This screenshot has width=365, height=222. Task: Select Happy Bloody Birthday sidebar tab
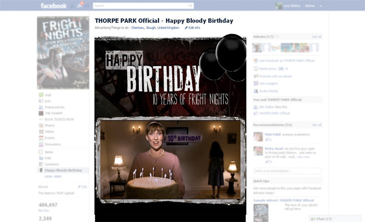63,170
